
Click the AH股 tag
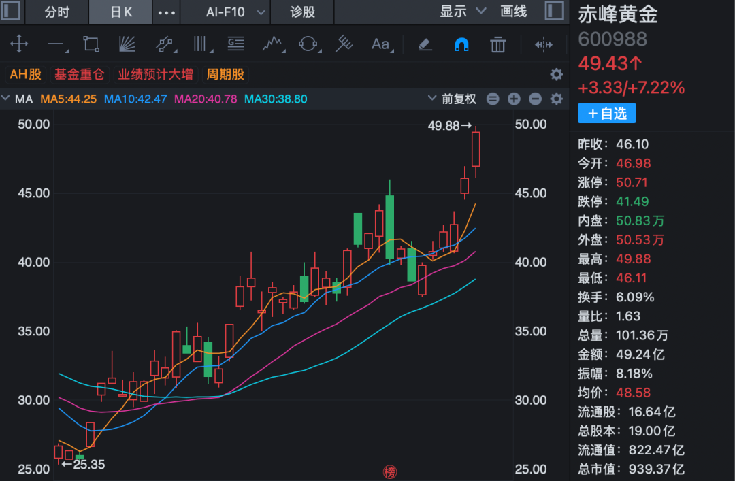coord(25,74)
